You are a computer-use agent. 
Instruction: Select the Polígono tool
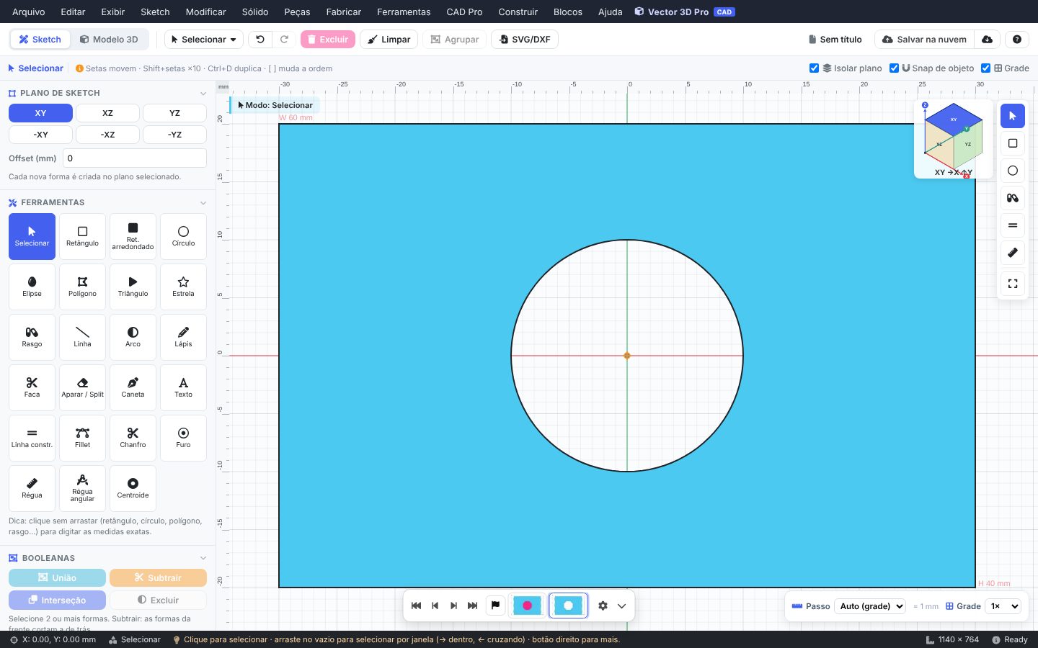(x=82, y=287)
